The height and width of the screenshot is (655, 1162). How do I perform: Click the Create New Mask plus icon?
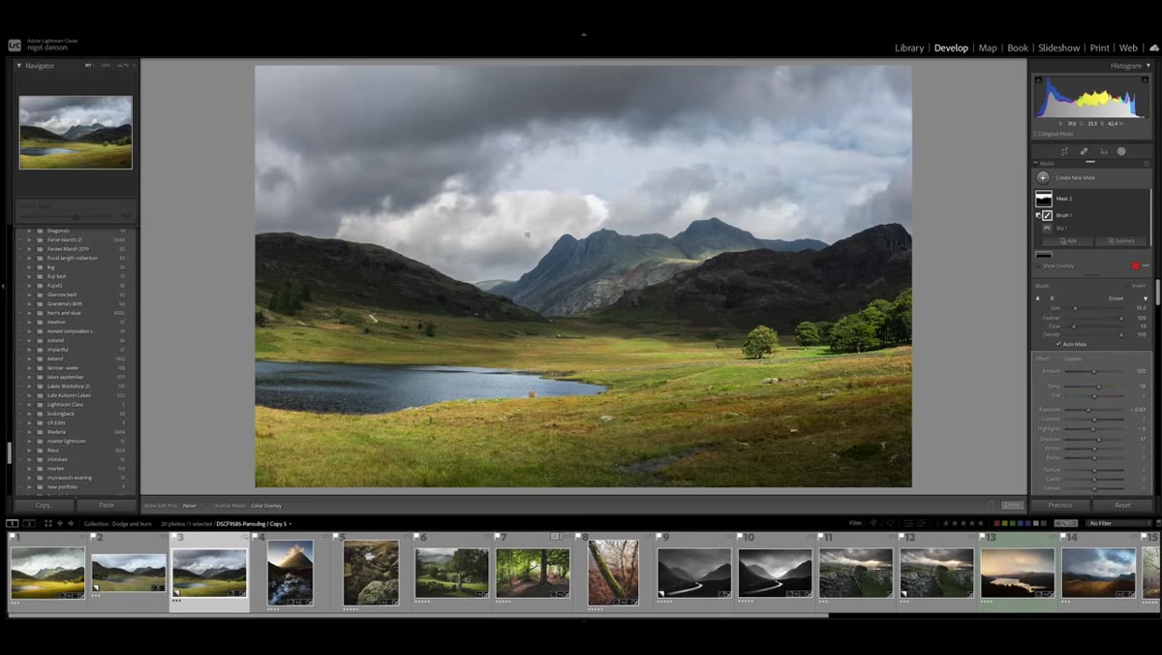click(1043, 177)
